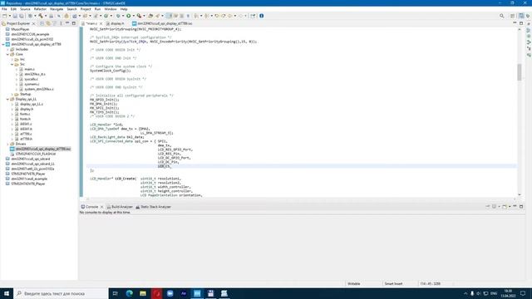Click the volume icon in system tray

(479, 293)
